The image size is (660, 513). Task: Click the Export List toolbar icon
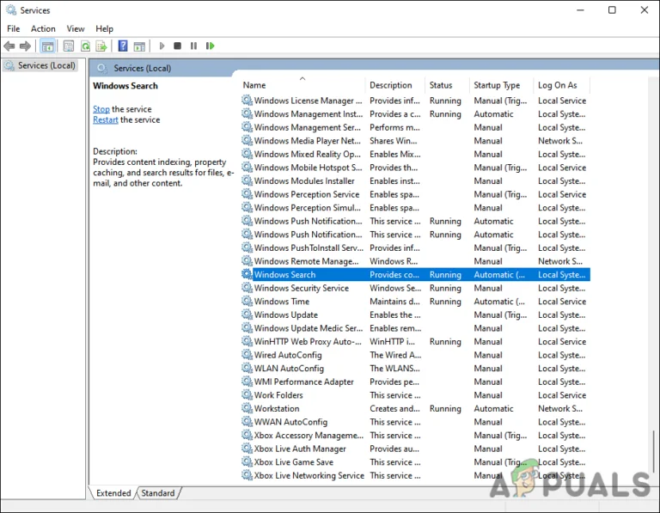101,46
